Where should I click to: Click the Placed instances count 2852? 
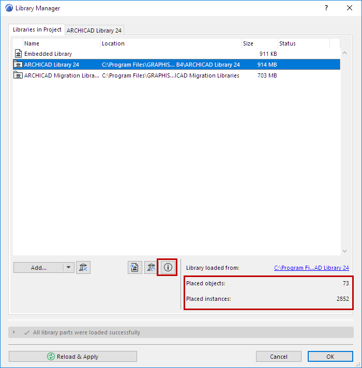tap(343, 299)
